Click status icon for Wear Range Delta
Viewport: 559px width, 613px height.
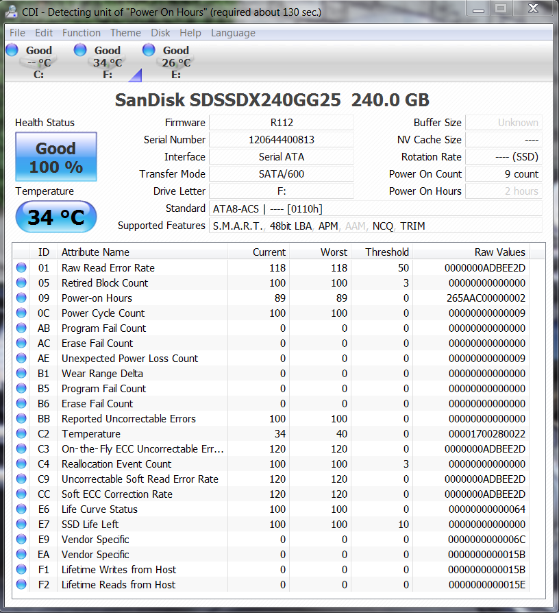pos(22,374)
